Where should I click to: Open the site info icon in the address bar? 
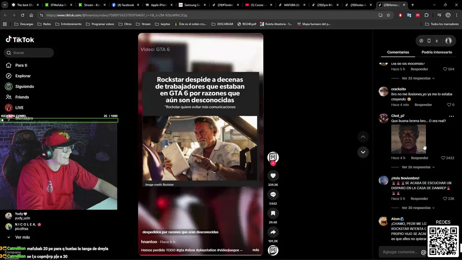click(x=42, y=15)
